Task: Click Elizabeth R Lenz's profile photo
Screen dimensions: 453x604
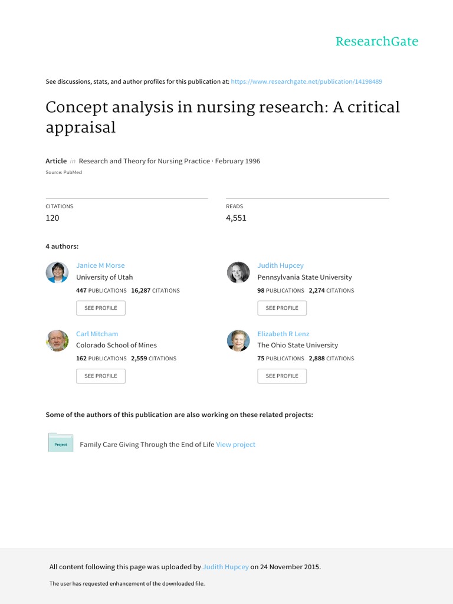Action: coord(238,341)
